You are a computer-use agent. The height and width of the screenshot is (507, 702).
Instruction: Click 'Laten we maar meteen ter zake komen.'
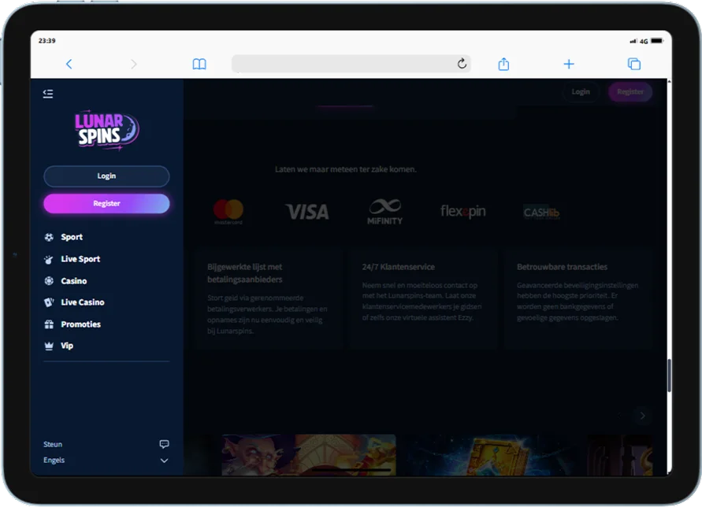(x=346, y=169)
